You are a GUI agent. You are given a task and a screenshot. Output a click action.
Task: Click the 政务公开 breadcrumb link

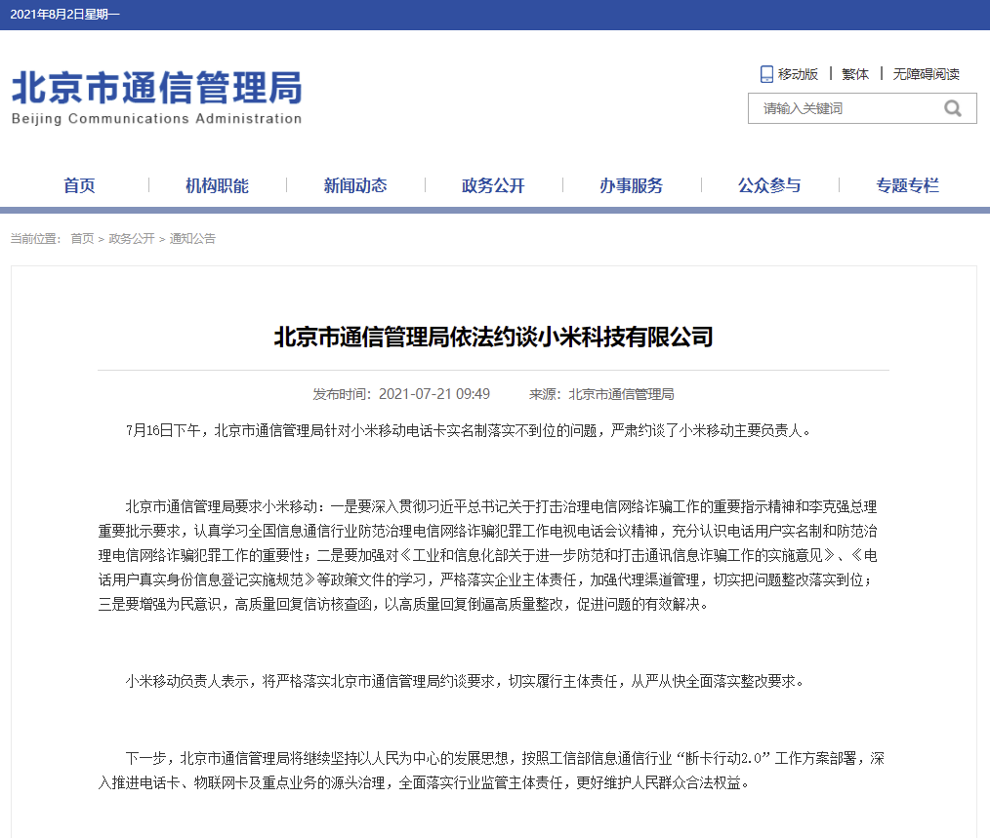132,239
